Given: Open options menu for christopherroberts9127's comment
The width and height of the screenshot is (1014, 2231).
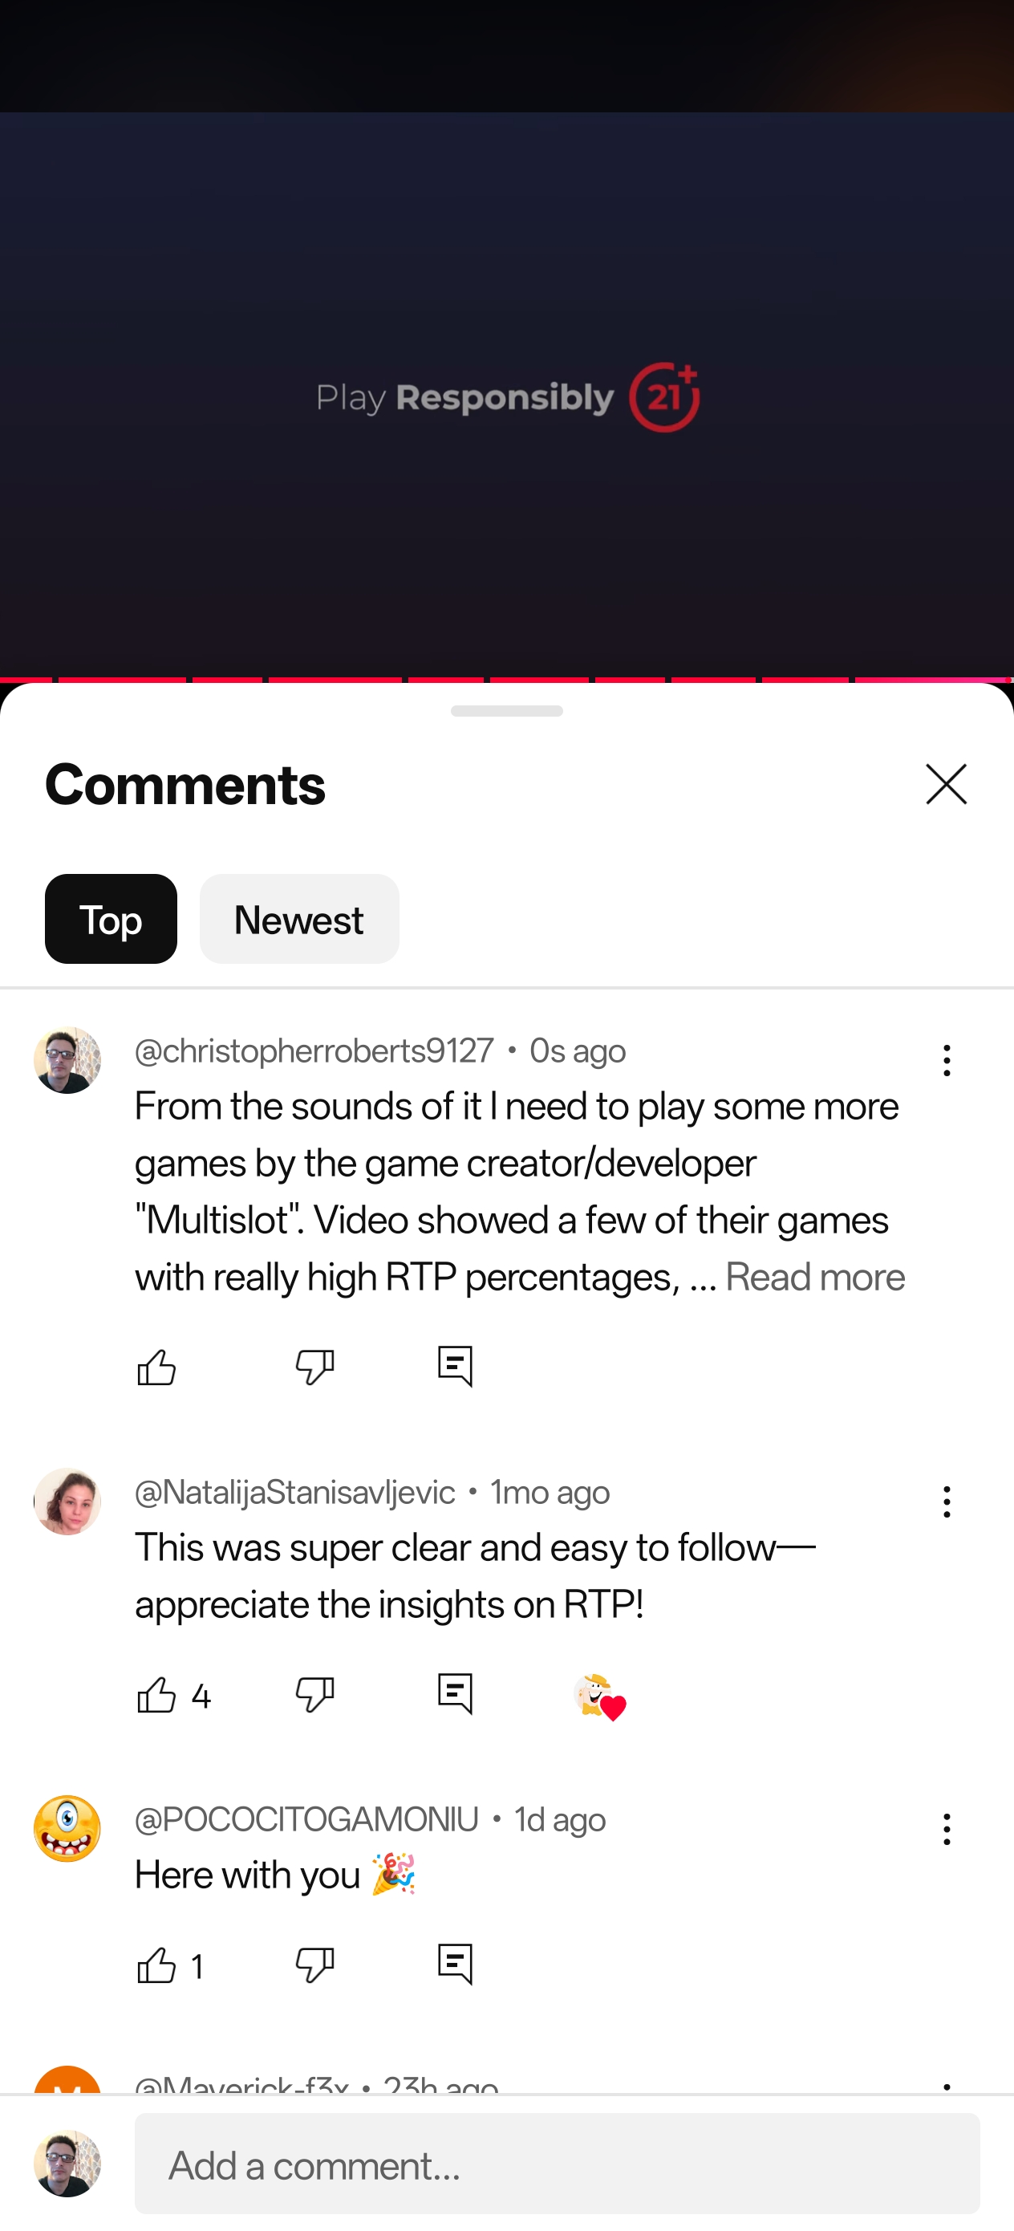Looking at the screenshot, I should coord(947,1061).
